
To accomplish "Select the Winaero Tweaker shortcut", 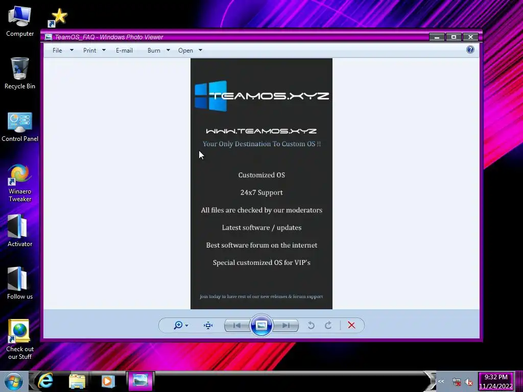I will pos(20,183).
